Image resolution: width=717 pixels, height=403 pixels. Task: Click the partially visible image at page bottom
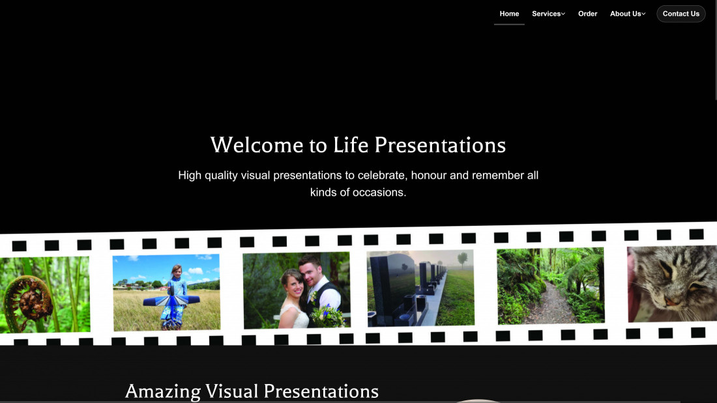click(x=479, y=400)
